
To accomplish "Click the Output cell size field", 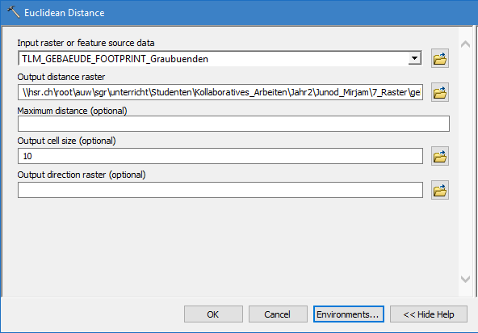I will (220, 156).
